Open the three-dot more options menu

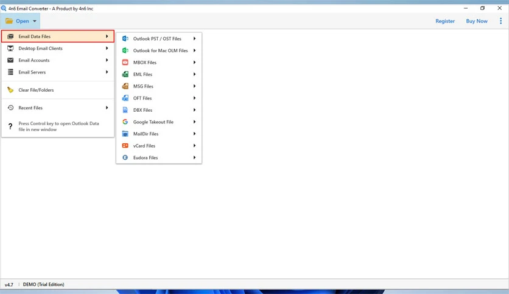[x=500, y=21]
